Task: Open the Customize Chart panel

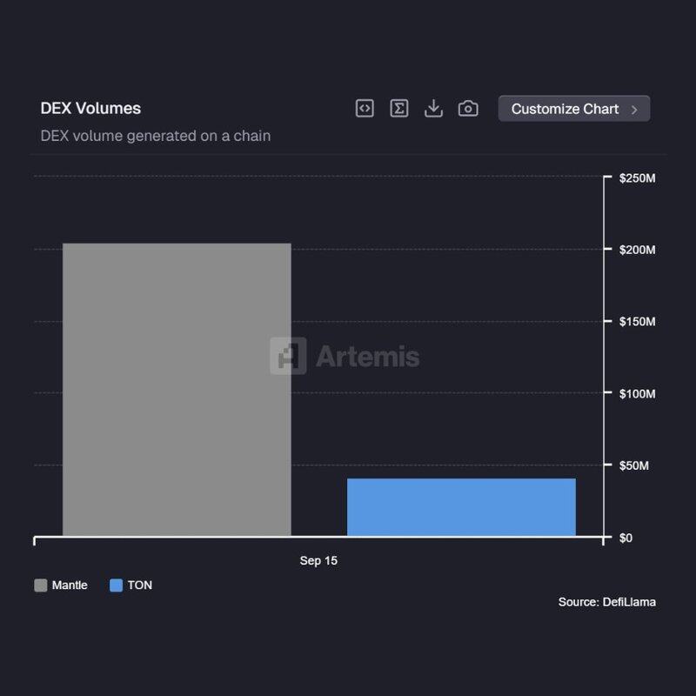Action: (x=574, y=109)
